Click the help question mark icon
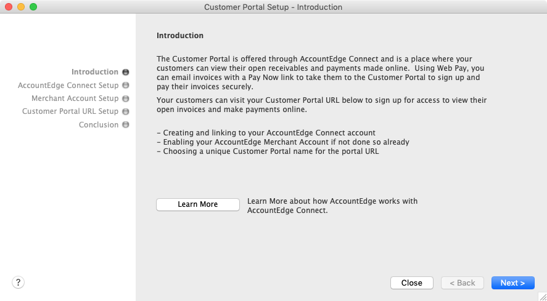The height and width of the screenshot is (301, 547). 19,283
